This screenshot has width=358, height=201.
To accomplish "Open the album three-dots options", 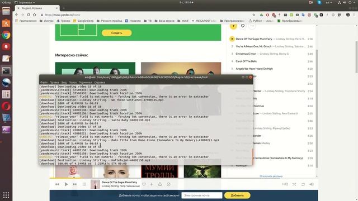I will (x=252, y=26).
